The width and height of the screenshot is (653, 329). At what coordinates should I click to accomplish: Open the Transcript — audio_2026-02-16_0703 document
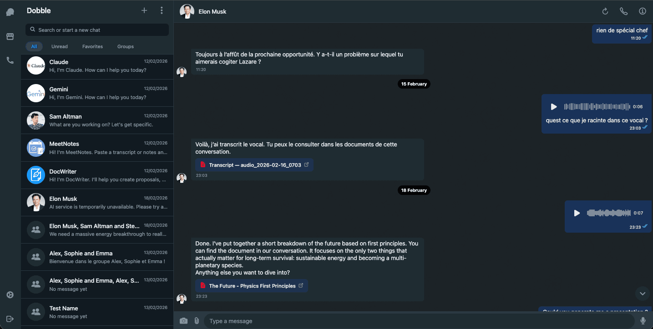[x=254, y=165]
